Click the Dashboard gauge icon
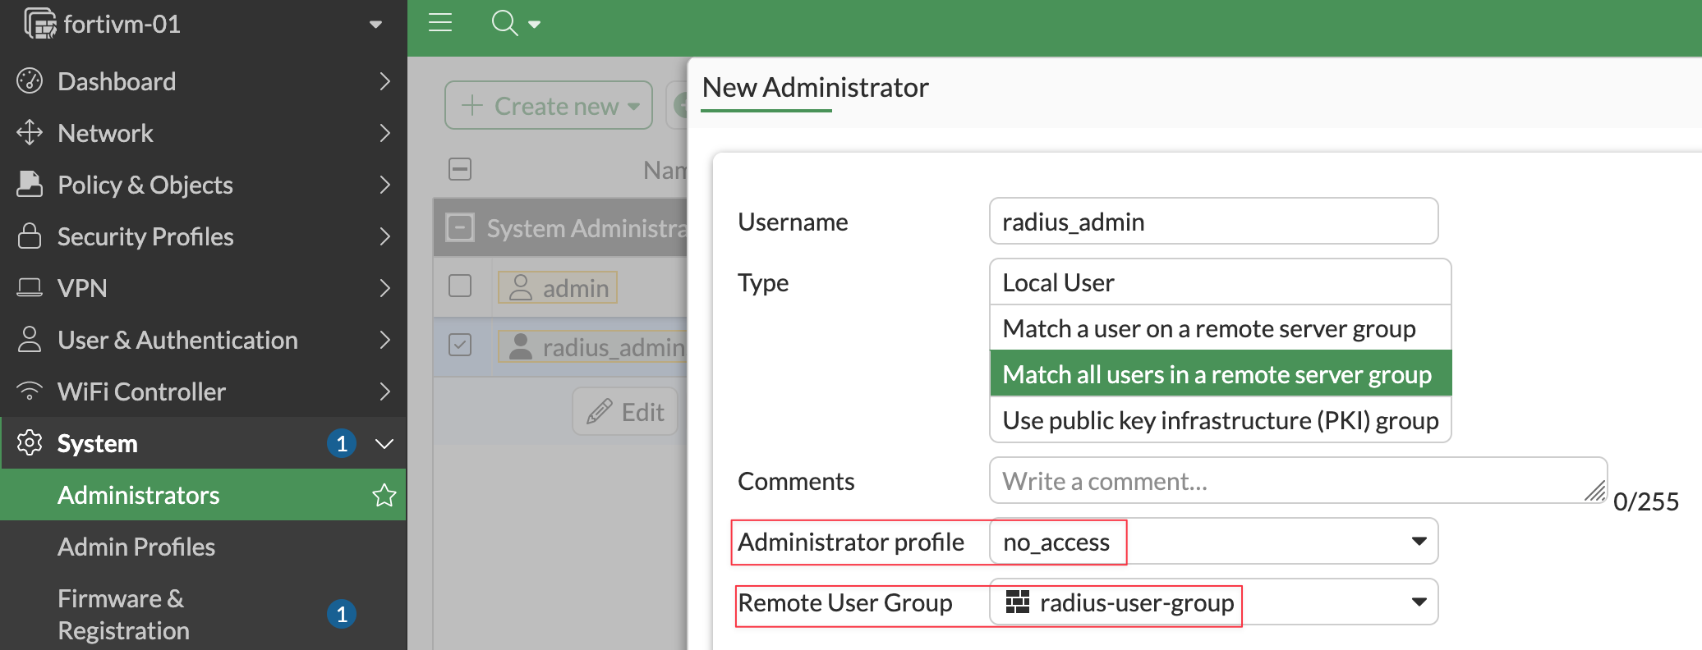 30,81
